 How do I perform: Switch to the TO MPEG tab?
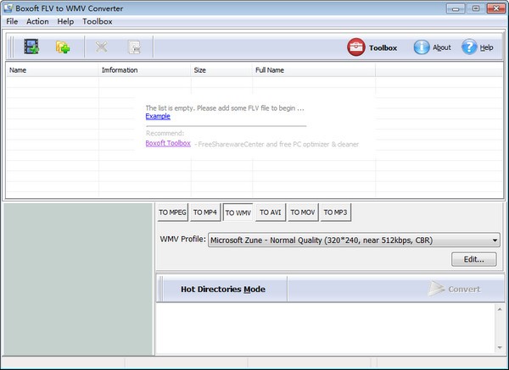172,212
